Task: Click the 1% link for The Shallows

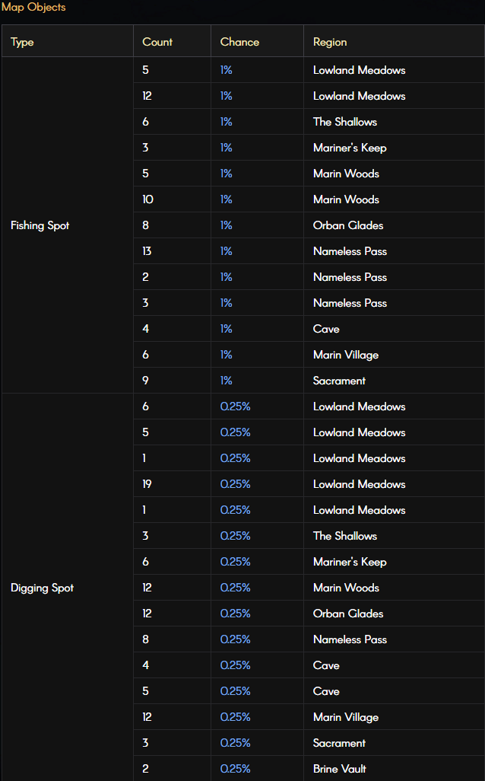Action: point(227,122)
